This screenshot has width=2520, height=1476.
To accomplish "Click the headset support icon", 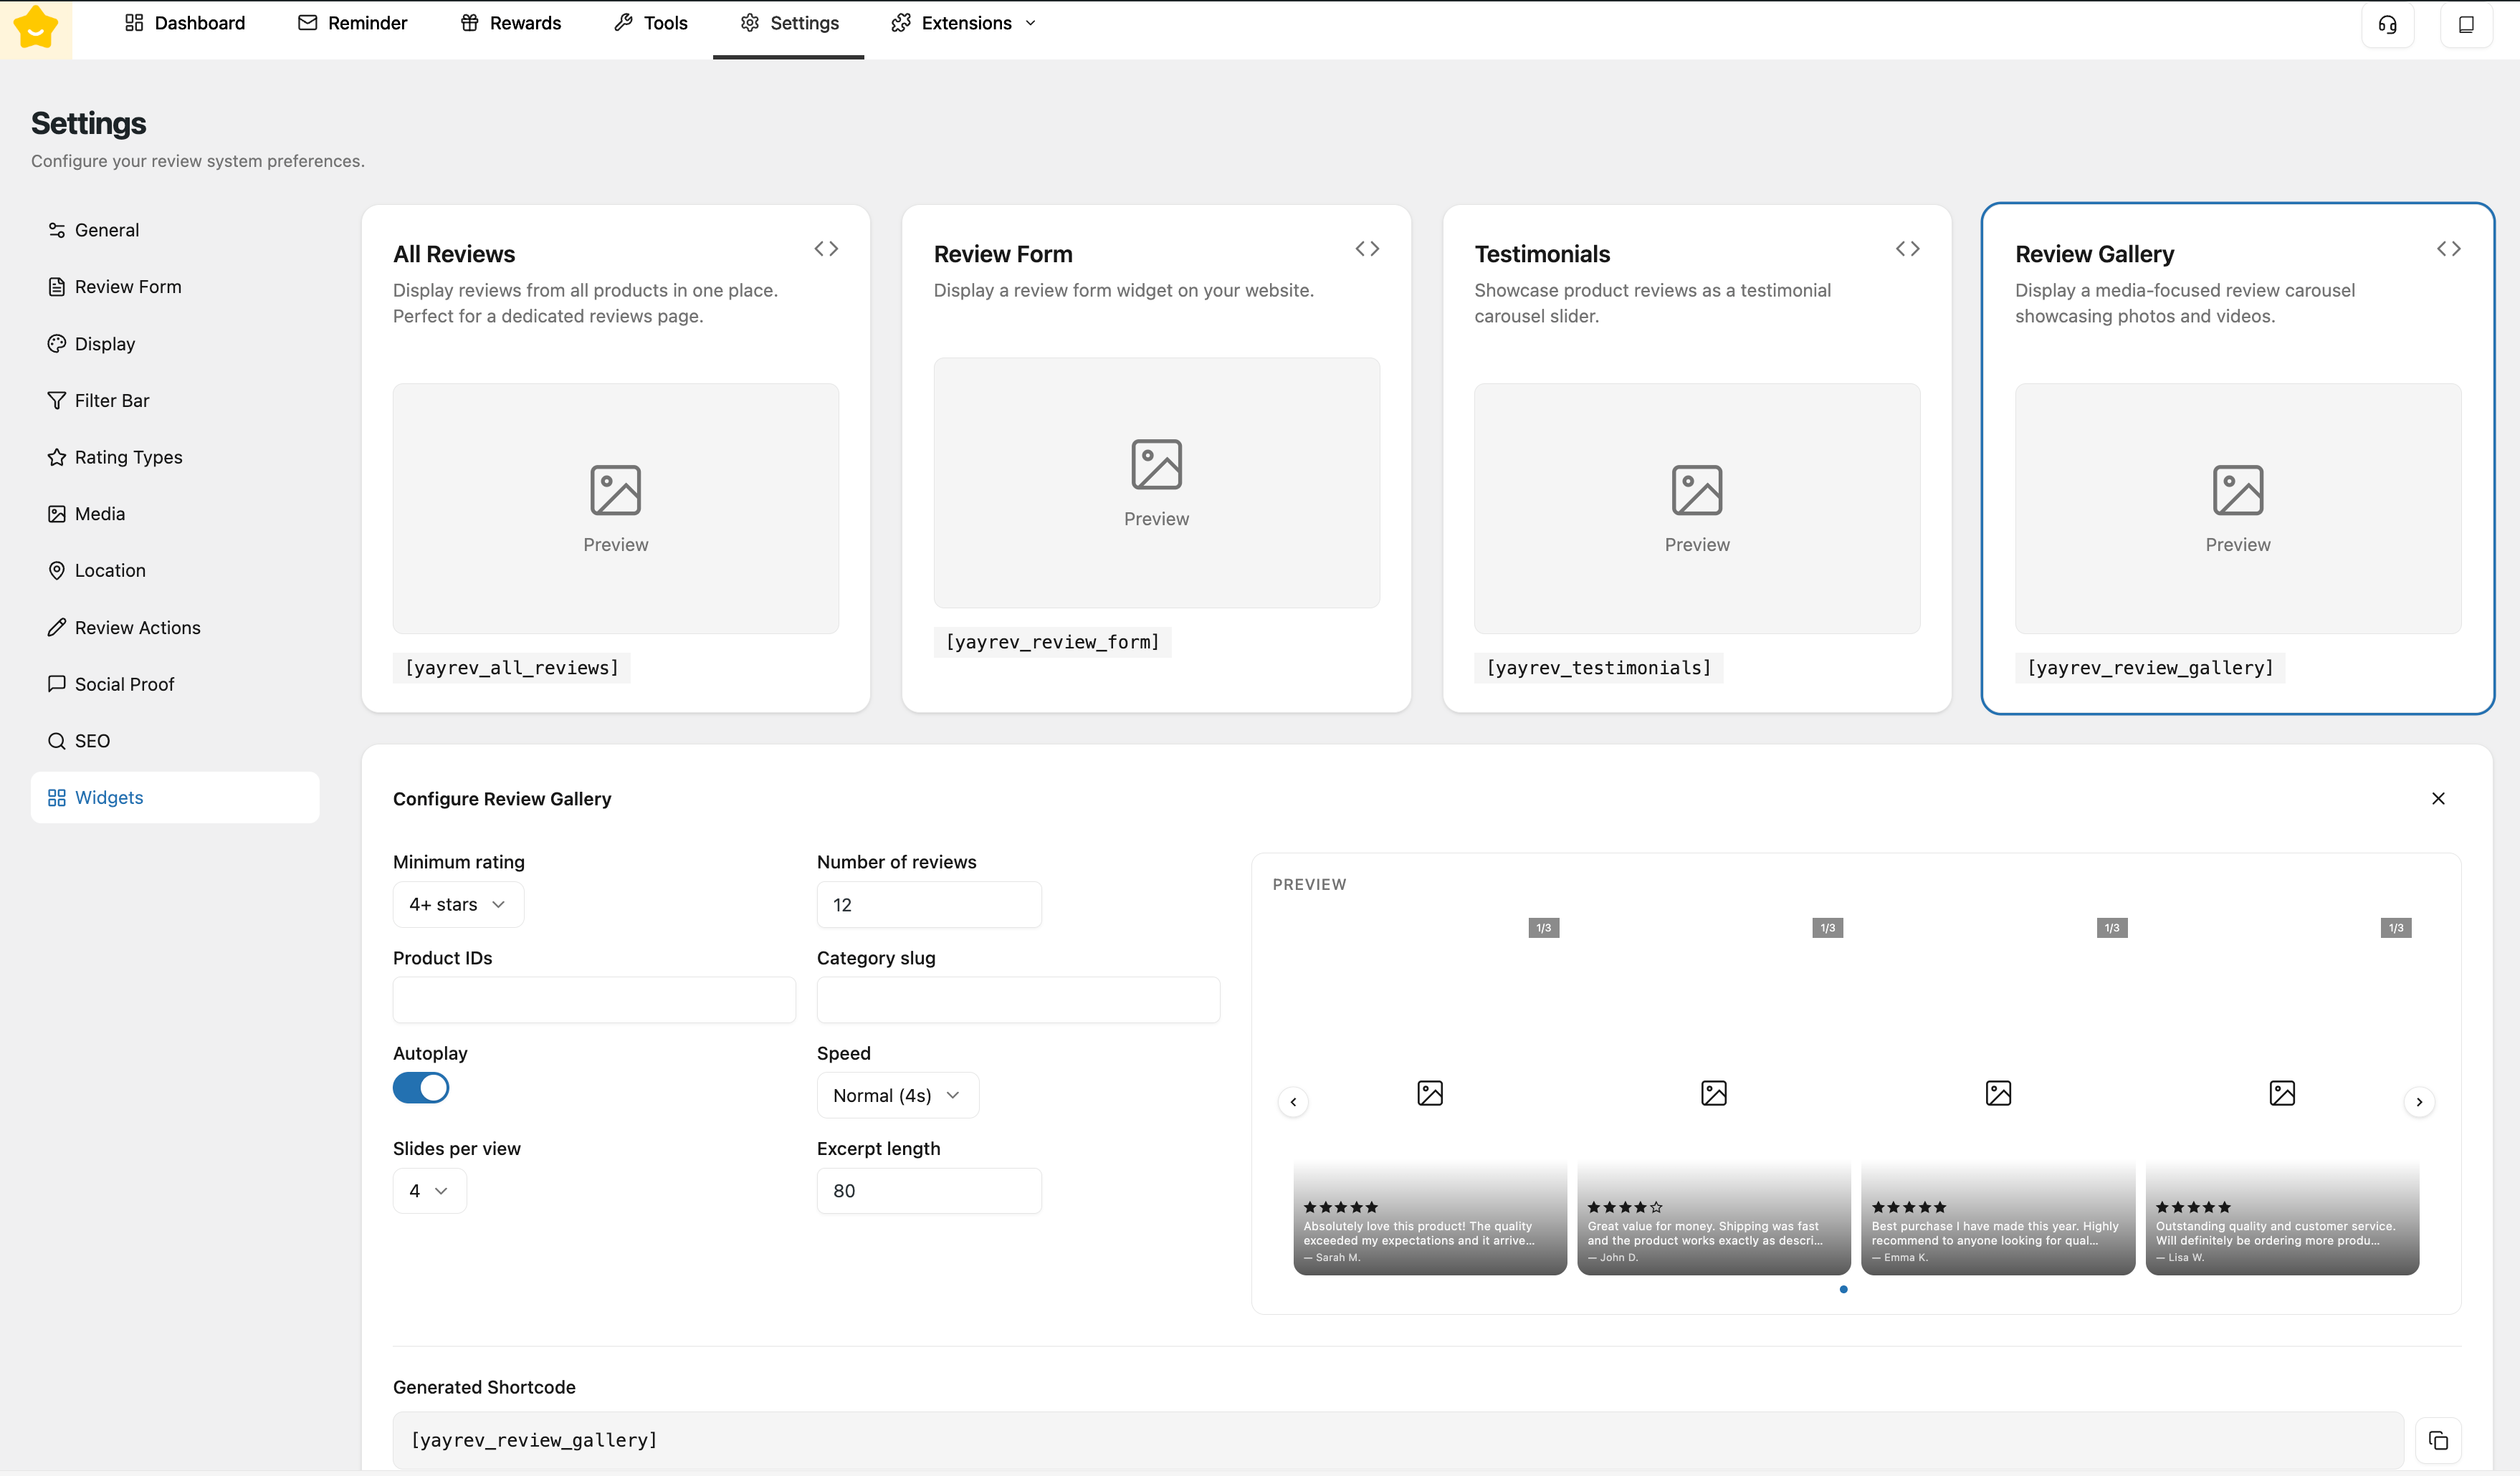I will pyautogui.click(x=2387, y=25).
